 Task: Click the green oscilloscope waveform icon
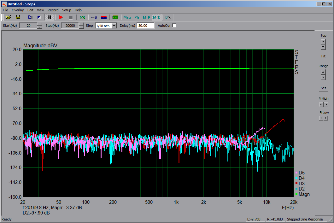[x=115, y=17]
